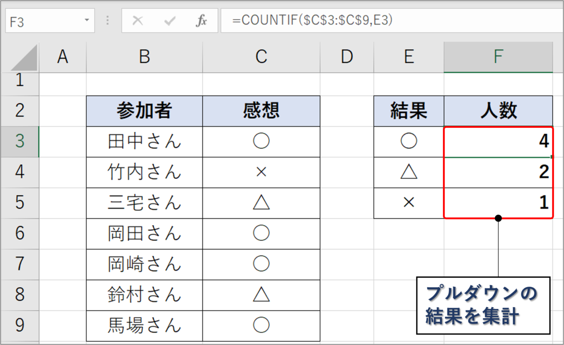This screenshot has width=564, height=345.
Task: Select row 3 header
Action: (x=20, y=142)
